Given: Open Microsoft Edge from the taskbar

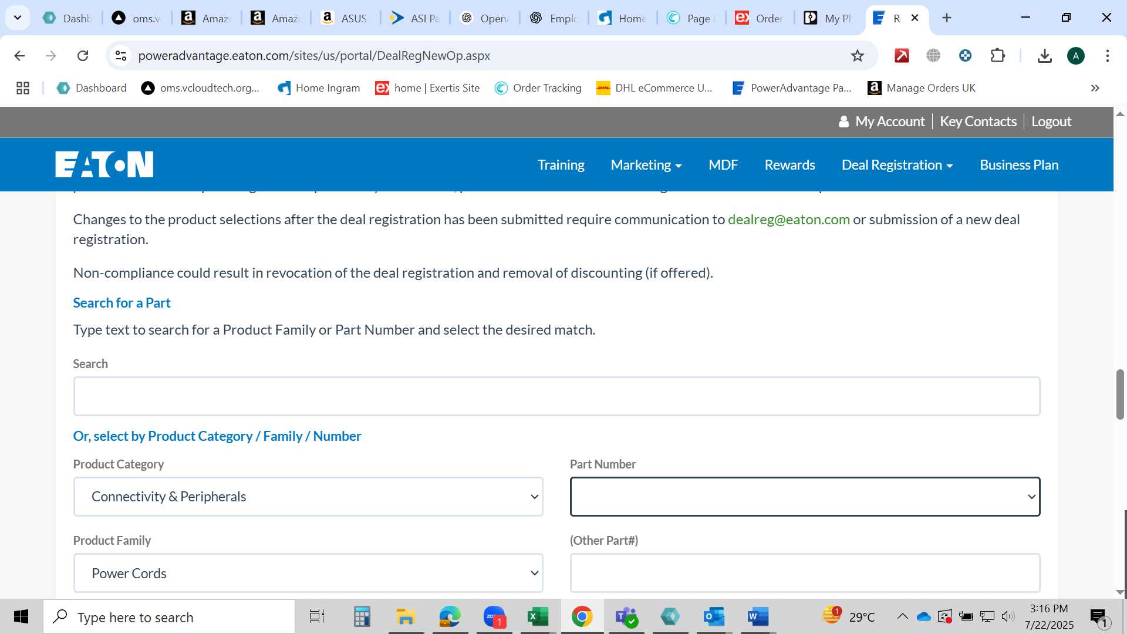Looking at the screenshot, I should 450,616.
